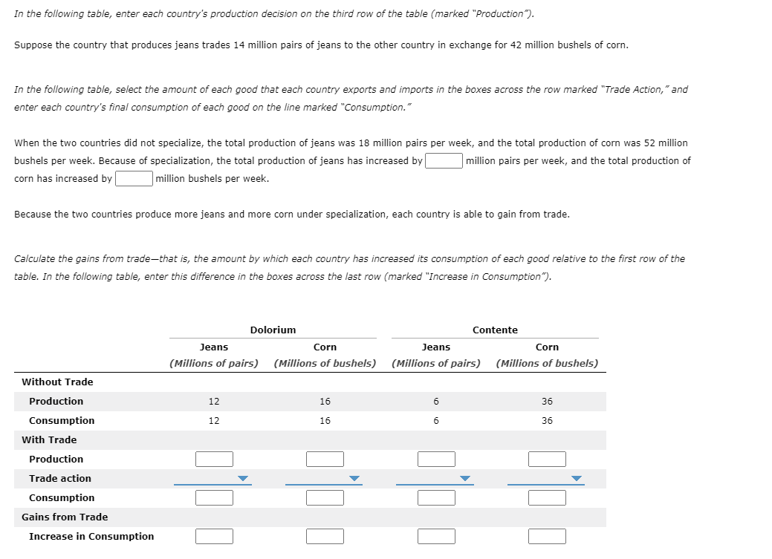Click the Consumption box under Dolorium Corn
Screen dimensions: 772x559
pos(325,497)
